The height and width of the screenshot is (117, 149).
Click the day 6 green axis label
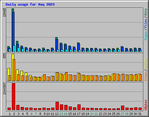click(x=31, y=114)
